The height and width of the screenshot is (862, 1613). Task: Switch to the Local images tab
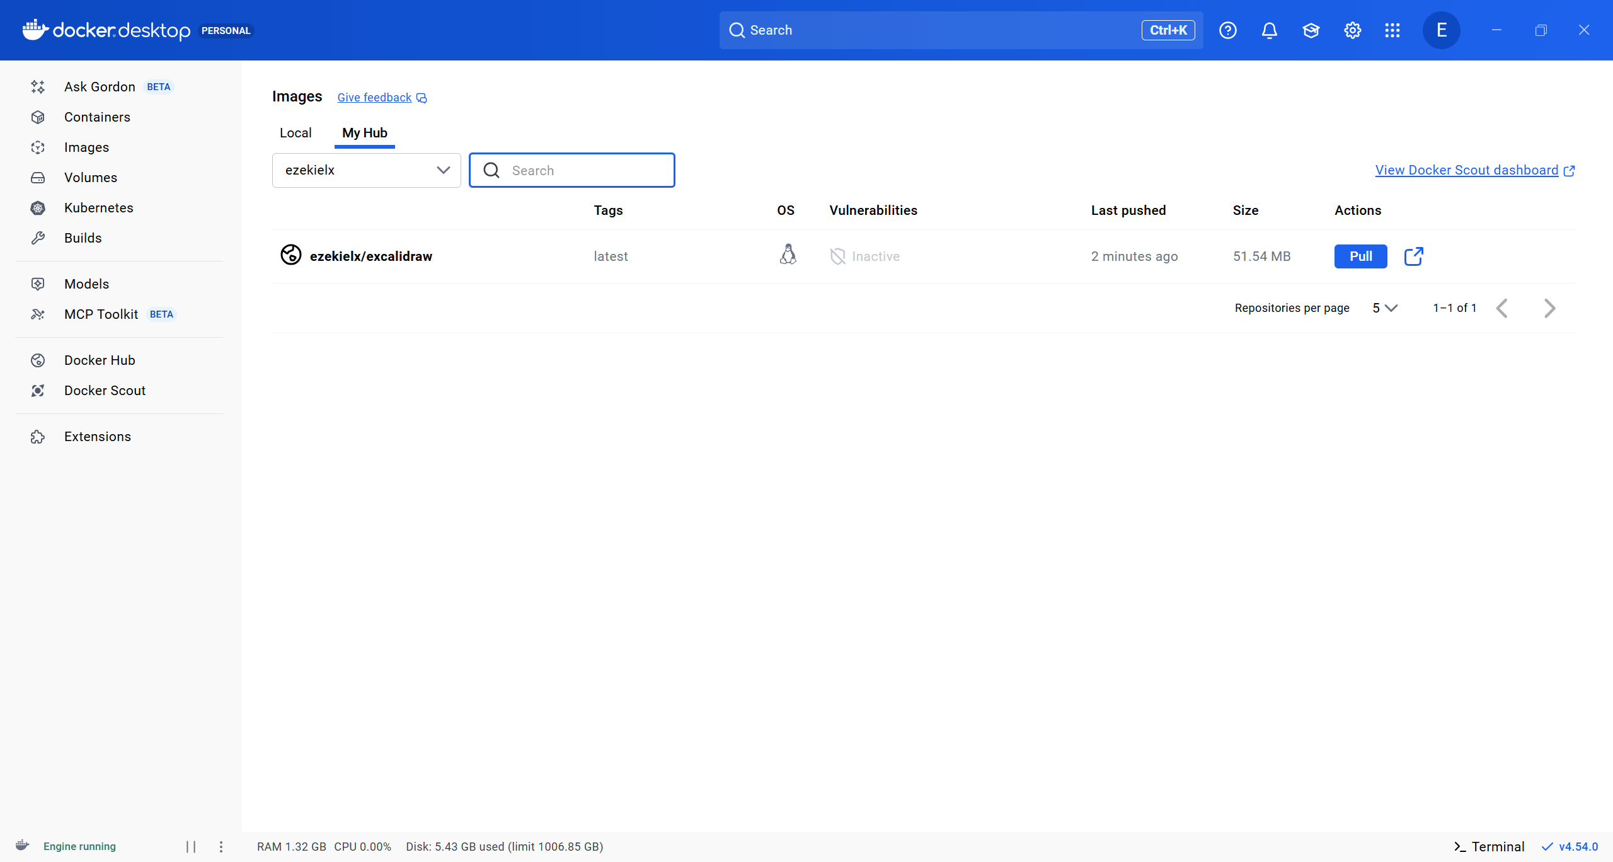[296, 133]
